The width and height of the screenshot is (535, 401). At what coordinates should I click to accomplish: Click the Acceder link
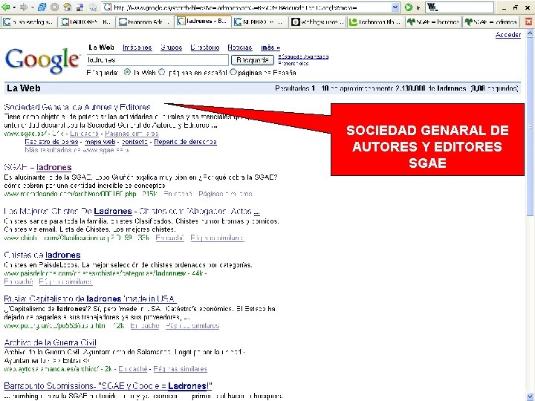pos(508,35)
